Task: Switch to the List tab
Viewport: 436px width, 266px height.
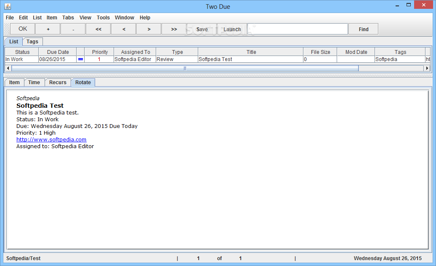Action: tap(13, 41)
